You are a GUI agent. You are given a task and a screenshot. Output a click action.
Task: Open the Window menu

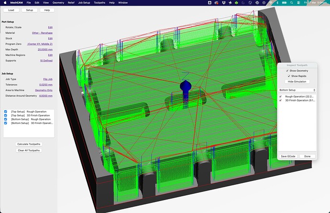(123, 3)
